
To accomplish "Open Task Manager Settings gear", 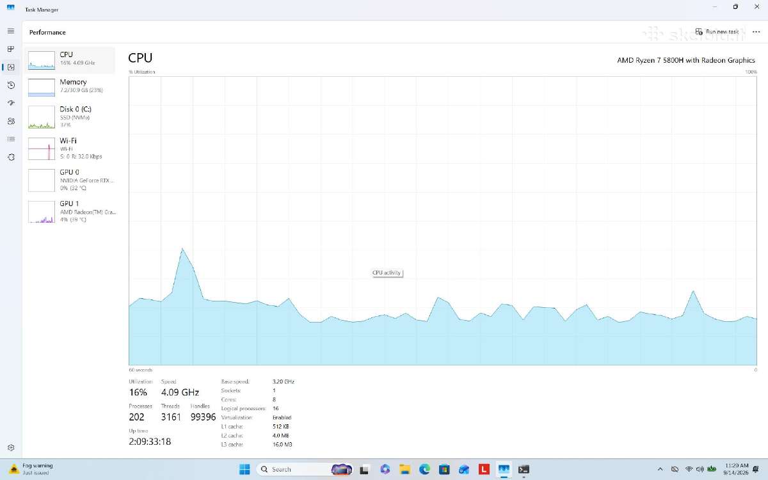I will [11, 448].
